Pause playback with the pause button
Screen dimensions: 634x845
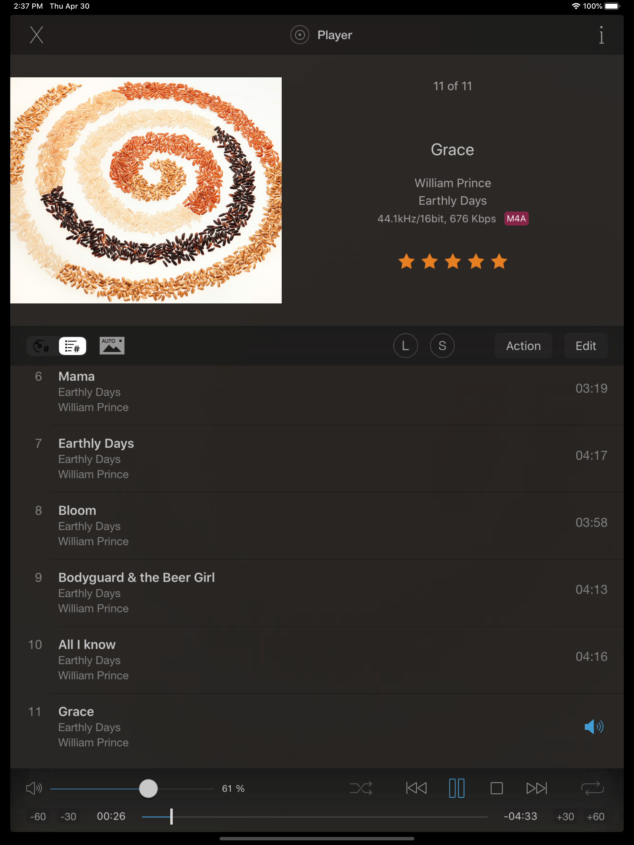(457, 788)
